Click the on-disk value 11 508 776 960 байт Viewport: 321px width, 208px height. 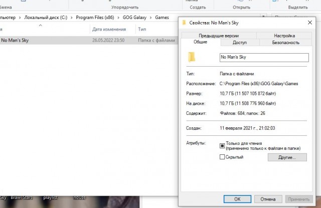click(256, 103)
